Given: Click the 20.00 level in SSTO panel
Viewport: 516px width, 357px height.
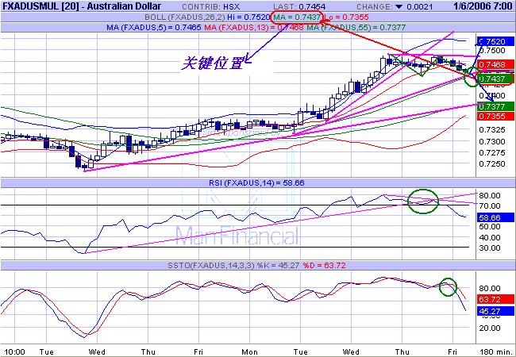Looking at the screenshot, I should [x=490, y=328].
